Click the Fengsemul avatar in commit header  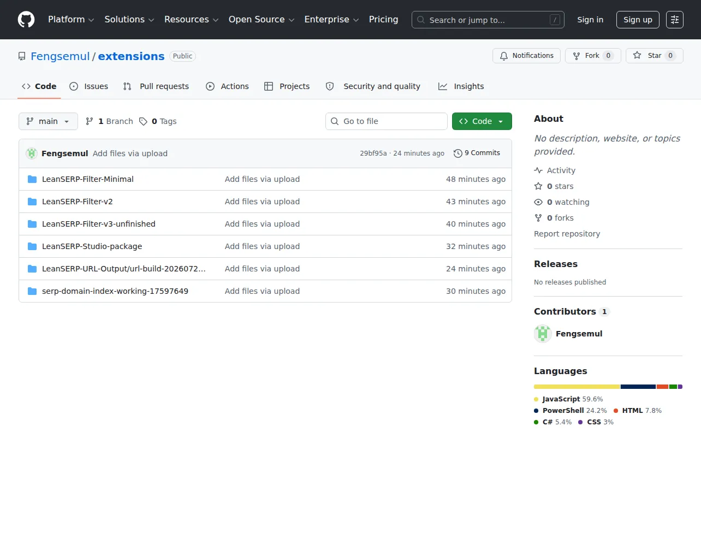(32, 153)
